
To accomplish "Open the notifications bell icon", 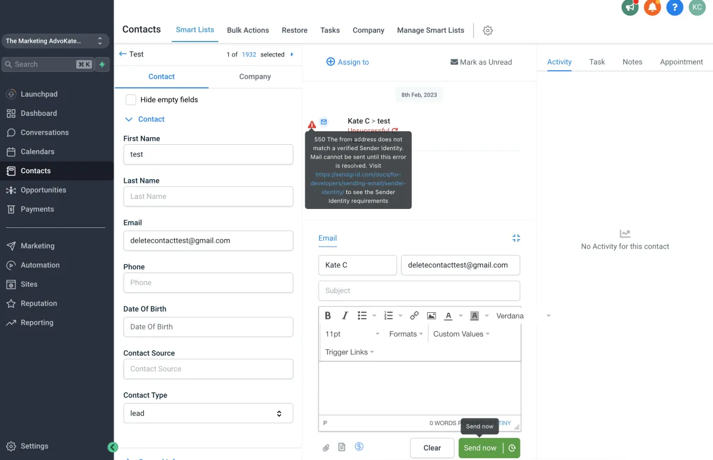I will tap(652, 8).
